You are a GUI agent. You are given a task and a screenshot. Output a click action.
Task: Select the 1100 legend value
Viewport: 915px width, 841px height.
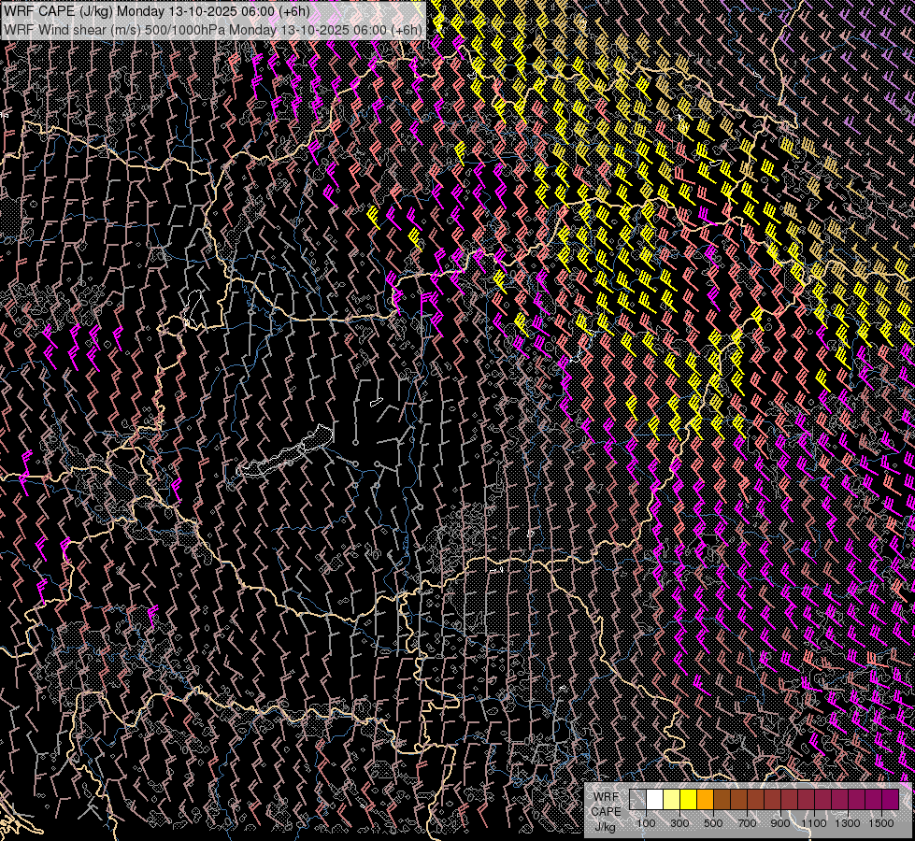[814, 823]
